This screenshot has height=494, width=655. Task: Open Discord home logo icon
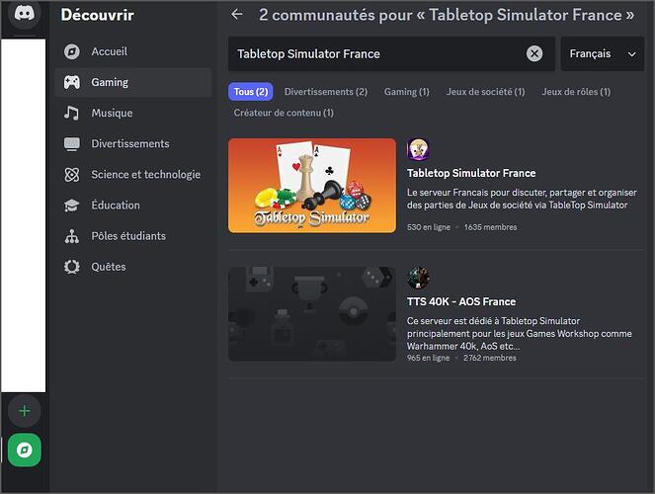(25, 14)
